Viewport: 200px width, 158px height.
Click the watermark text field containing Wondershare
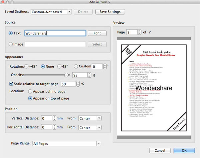[x=55, y=33]
